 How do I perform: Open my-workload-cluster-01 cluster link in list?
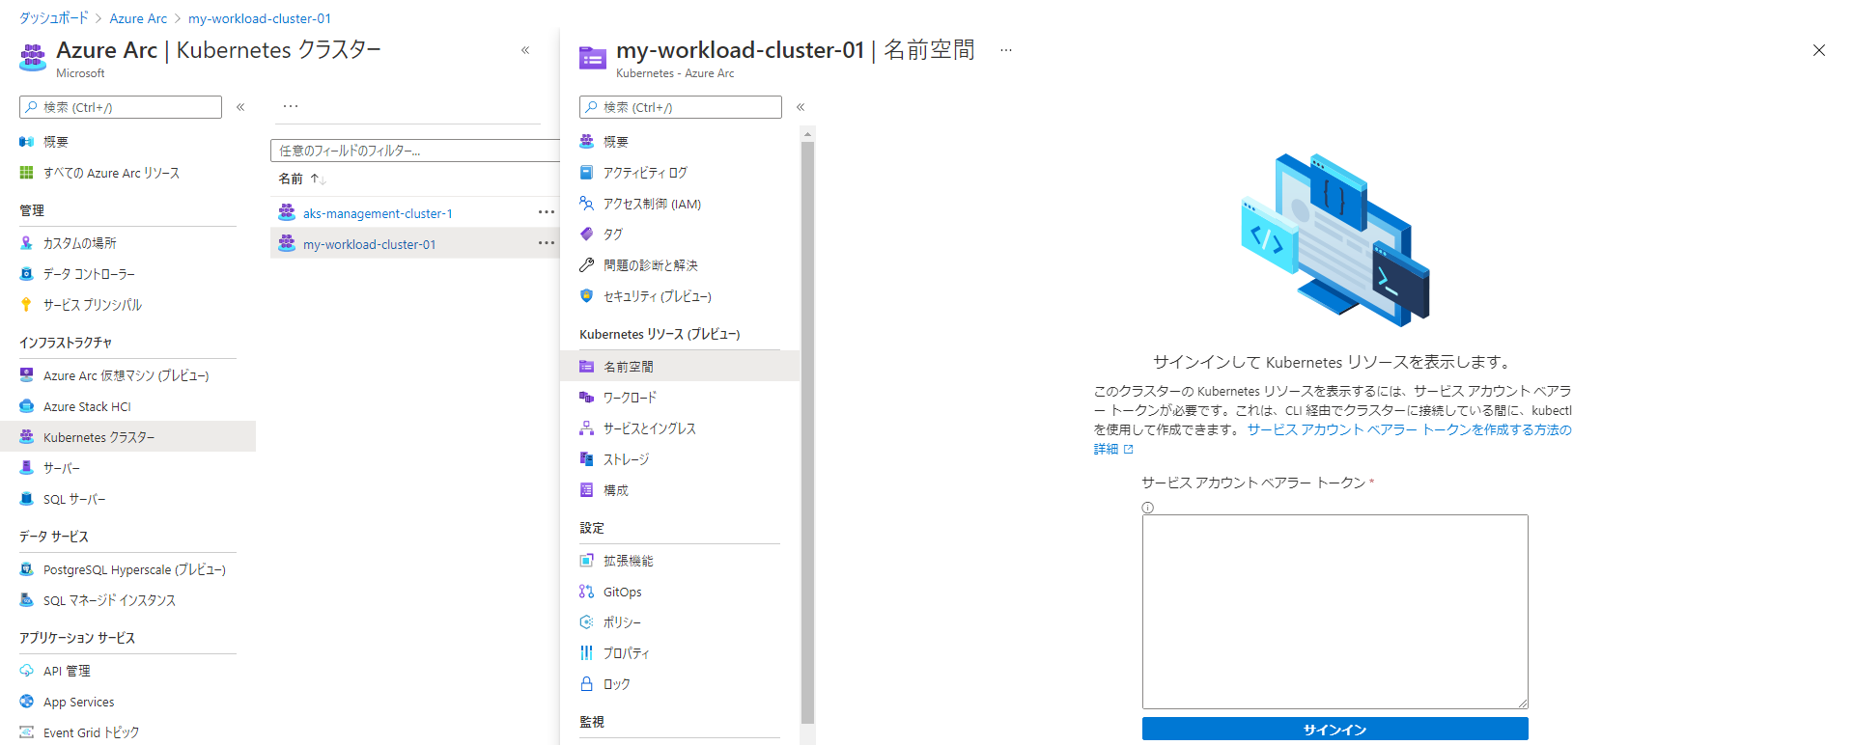[369, 244]
